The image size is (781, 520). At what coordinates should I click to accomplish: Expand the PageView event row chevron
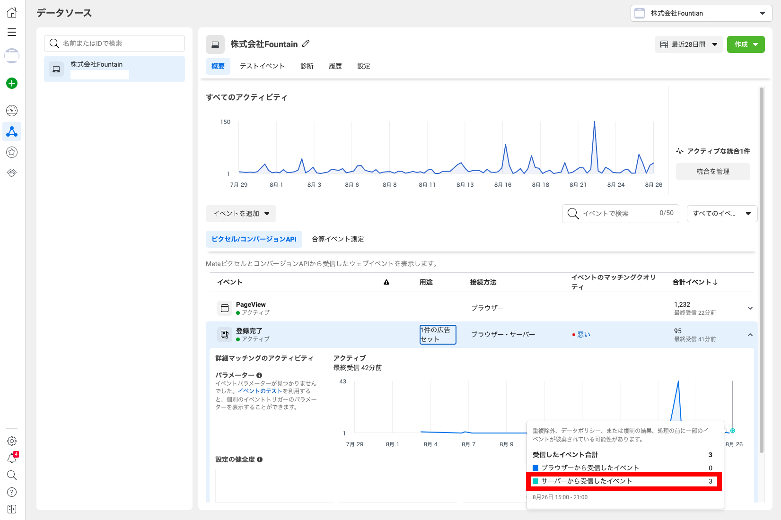[750, 308]
